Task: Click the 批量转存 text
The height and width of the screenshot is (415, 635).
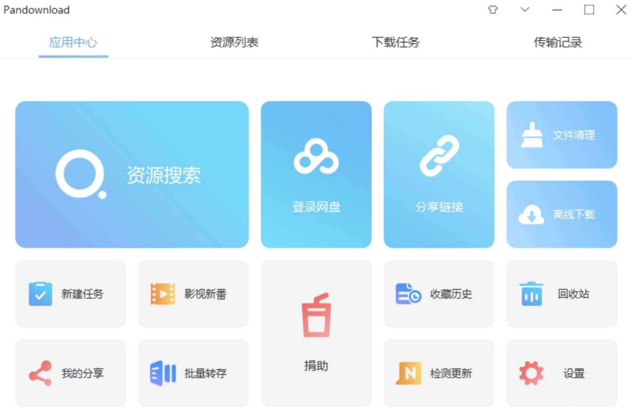Action: pos(205,374)
